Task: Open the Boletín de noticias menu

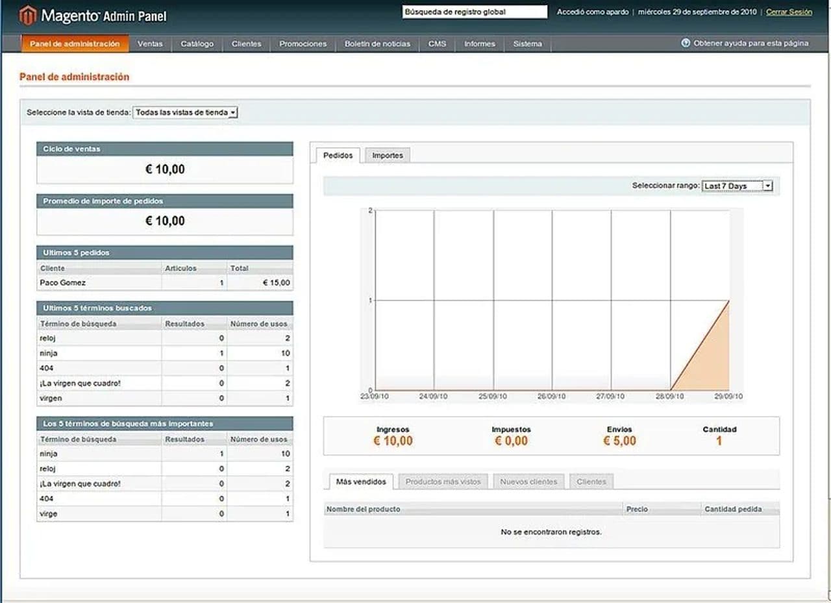Action: [x=377, y=43]
